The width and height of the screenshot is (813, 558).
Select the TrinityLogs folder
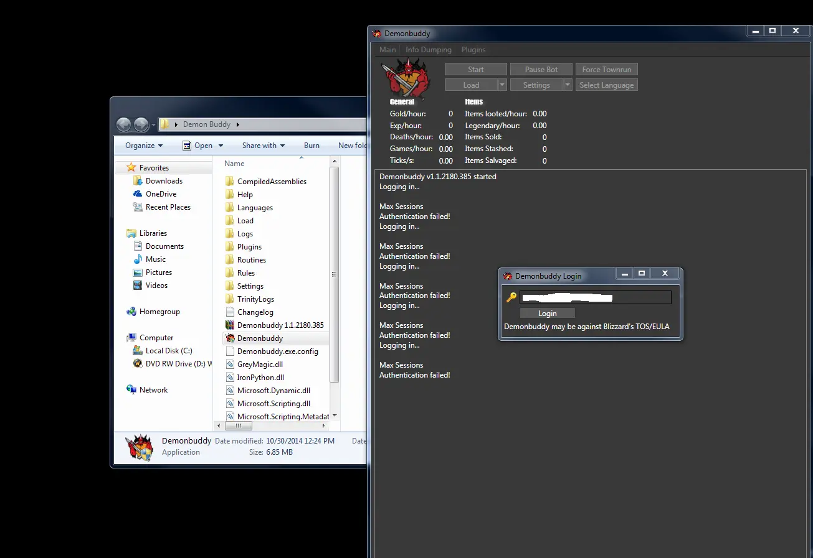(x=255, y=299)
